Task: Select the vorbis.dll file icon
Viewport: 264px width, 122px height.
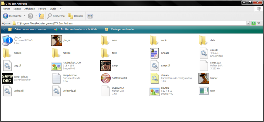Action: point(7,91)
